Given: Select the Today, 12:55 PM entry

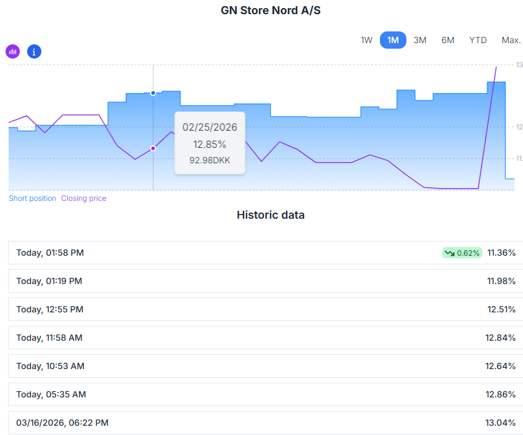Looking at the screenshot, I should 265,309.
